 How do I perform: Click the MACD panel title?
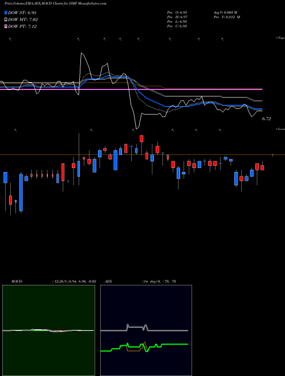pyautogui.click(x=17, y=281)
